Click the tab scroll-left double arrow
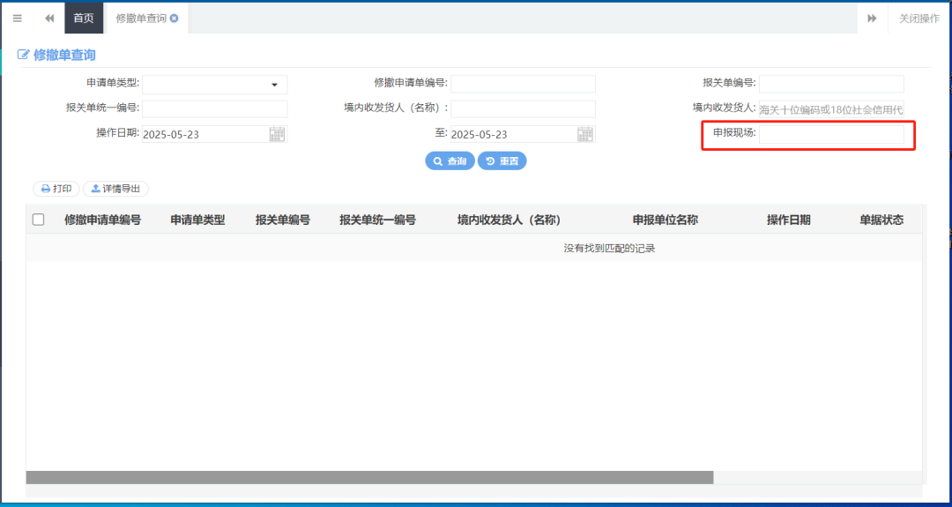This screenshot has width=952, height=507. coord(49,19)
